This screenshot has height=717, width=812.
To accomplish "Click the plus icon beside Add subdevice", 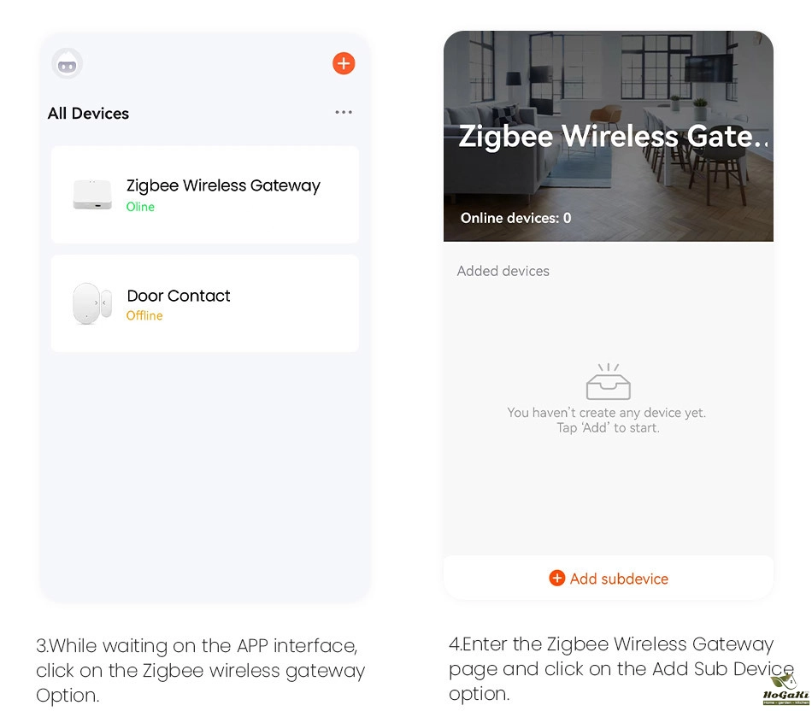I will pos(557,579).
